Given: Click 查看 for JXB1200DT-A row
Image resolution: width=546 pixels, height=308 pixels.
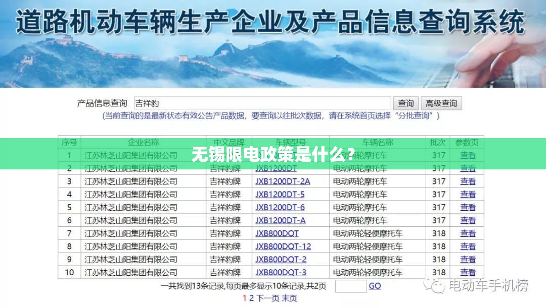Looking at the screenshot, I should pyautogui.click(x=468, y=220).
